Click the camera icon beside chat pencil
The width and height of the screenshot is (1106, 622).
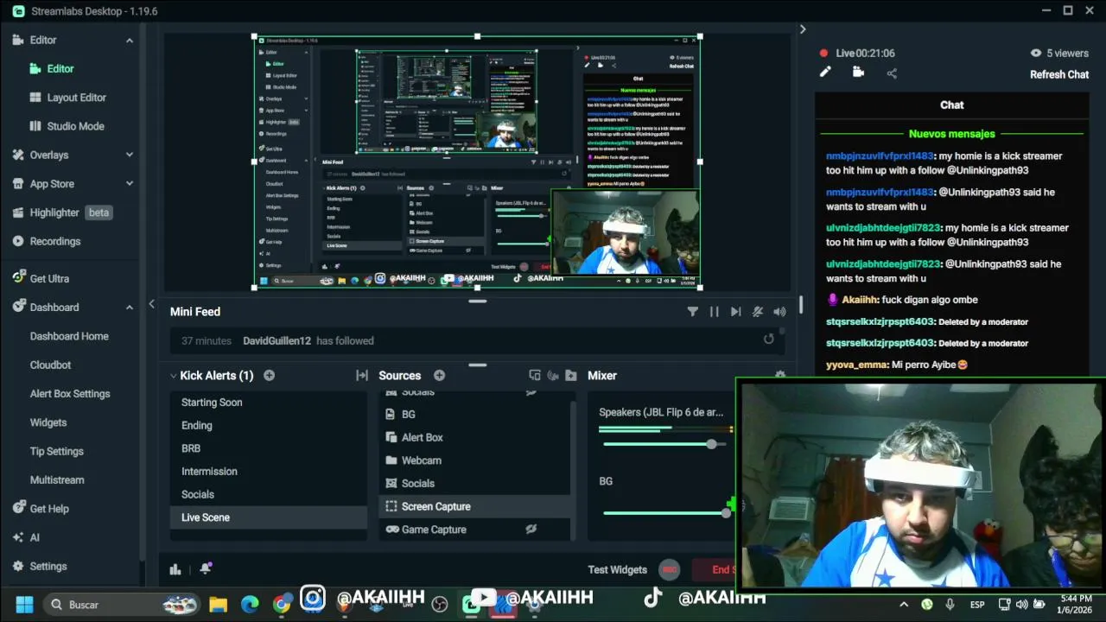[x=858, y=73]
